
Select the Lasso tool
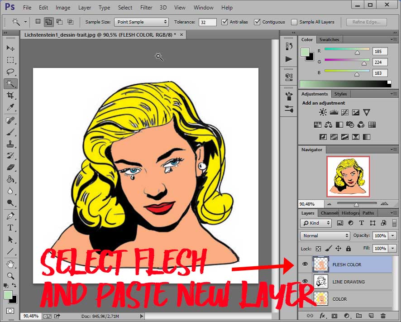tap(10, 72)
